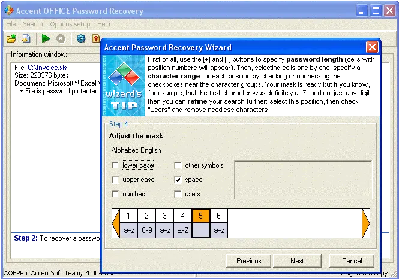The width and height of the screenshot is (399, 279).
Task: Click the Next button
Action: coord(297,261)
